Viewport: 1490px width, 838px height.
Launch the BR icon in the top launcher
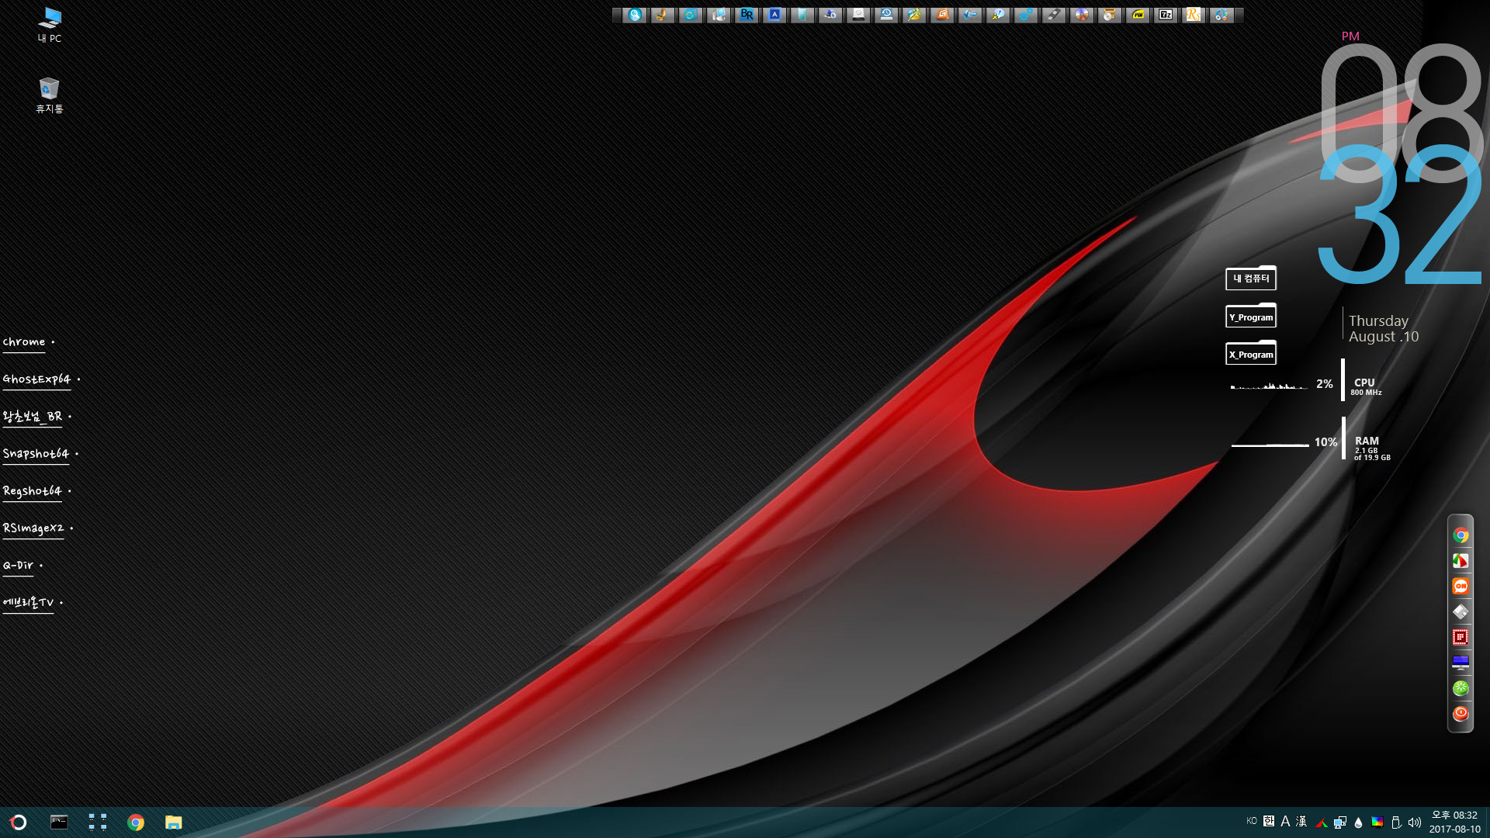coord(747,15)
